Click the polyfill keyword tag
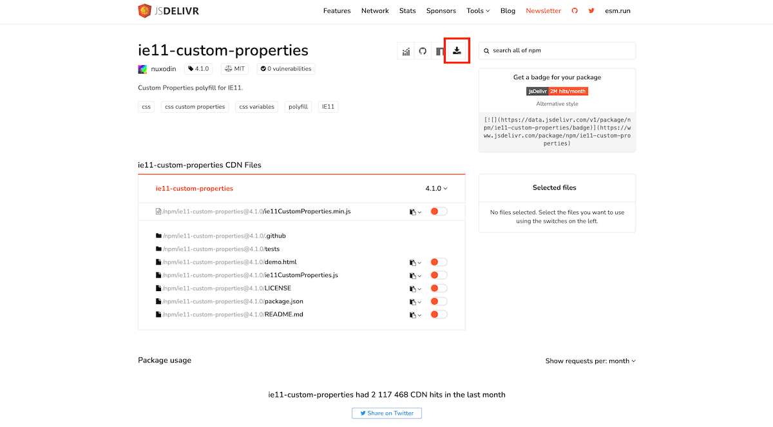Screen dimensions: 773x427 (298, 107)
